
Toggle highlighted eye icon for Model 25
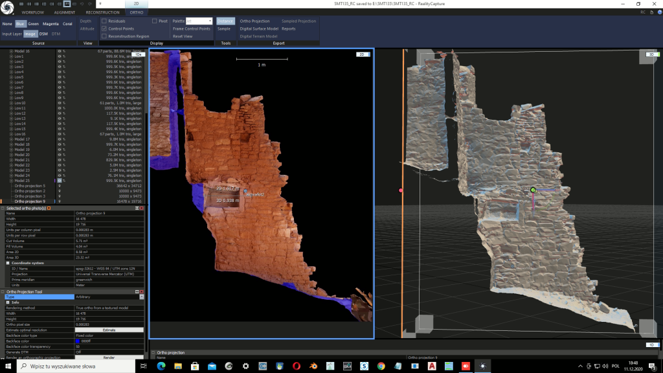pos(59,181)
